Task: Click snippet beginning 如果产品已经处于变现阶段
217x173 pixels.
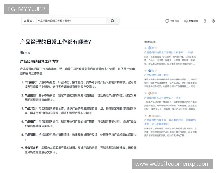Action: pos(171,106)
